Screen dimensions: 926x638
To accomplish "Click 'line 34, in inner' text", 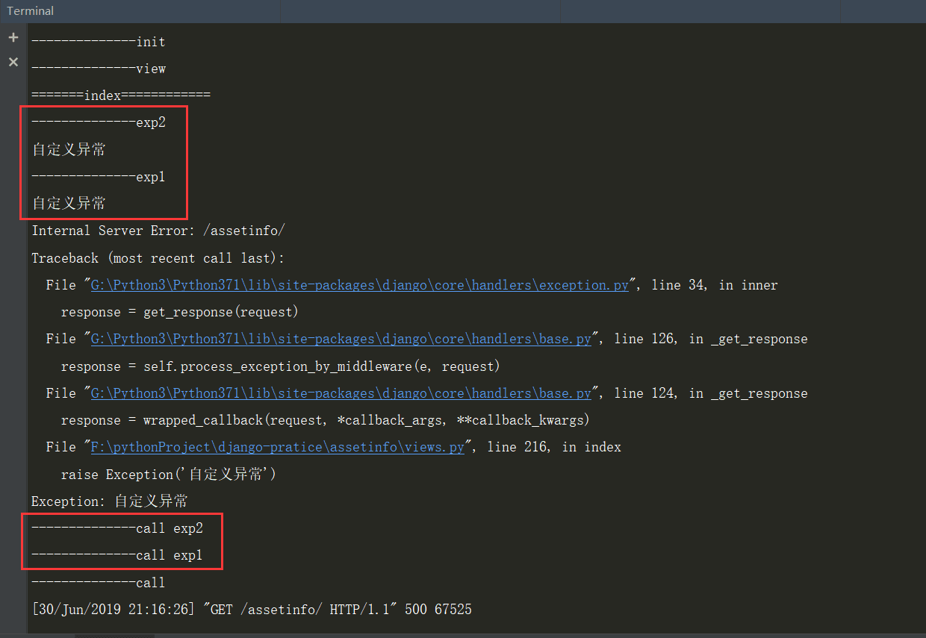I will 715,285.
